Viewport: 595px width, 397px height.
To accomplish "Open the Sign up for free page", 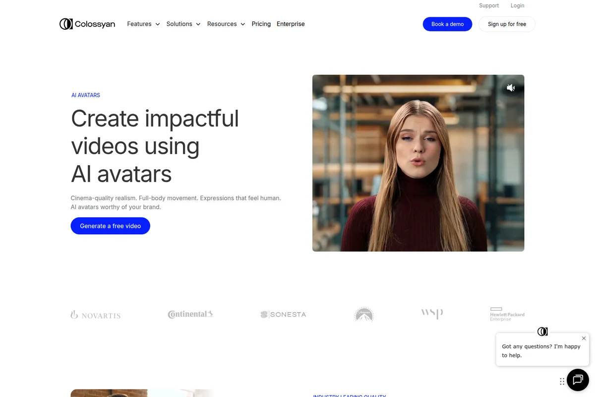I will [507, 24].
